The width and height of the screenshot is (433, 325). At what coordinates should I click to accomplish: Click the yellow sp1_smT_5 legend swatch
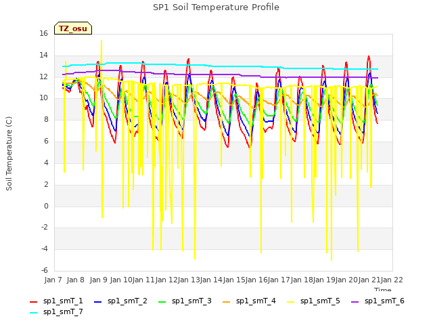coord(290,302)
